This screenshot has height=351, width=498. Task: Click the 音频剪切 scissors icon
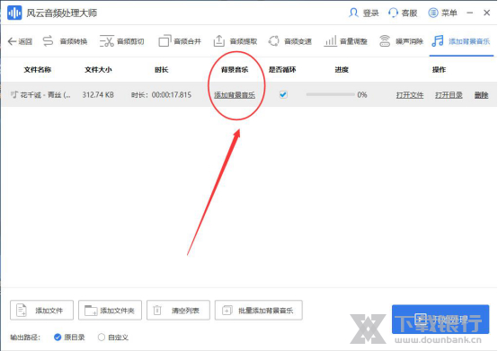(x=107, y=41)
